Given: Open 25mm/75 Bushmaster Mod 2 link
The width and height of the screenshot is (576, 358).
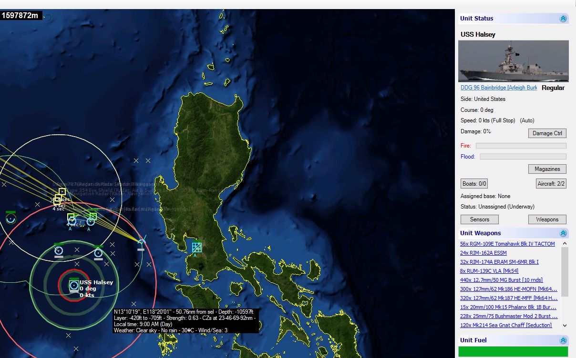Looking at the screenshot, I should pos(509,316).
